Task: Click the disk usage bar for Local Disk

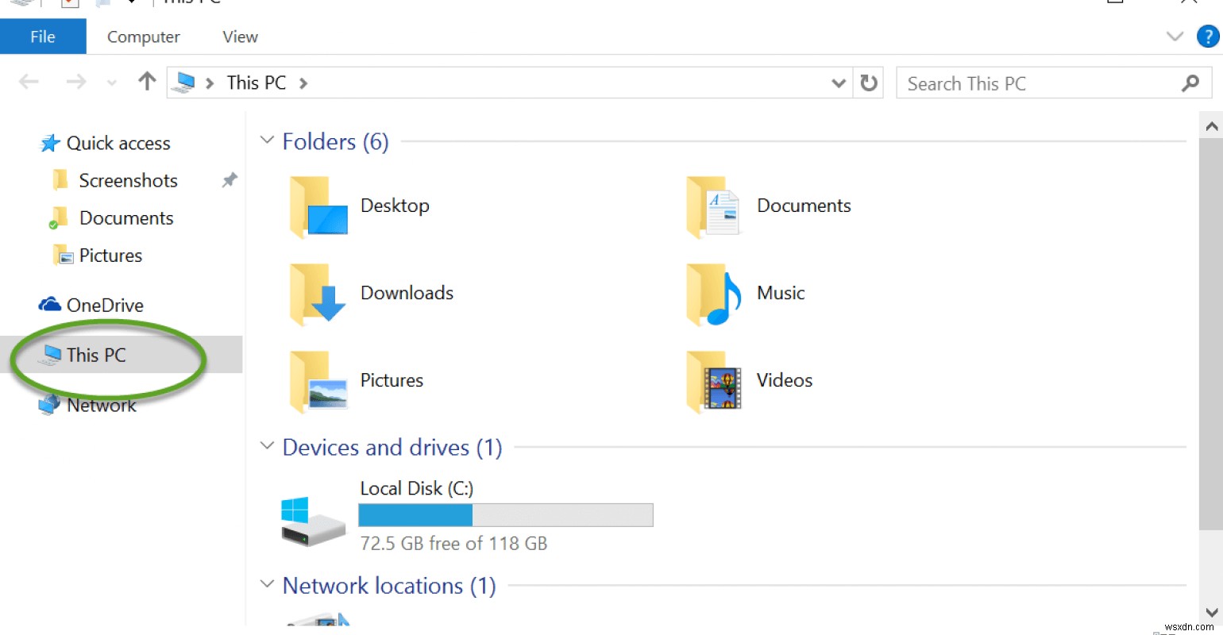Action: pos(505,514)
